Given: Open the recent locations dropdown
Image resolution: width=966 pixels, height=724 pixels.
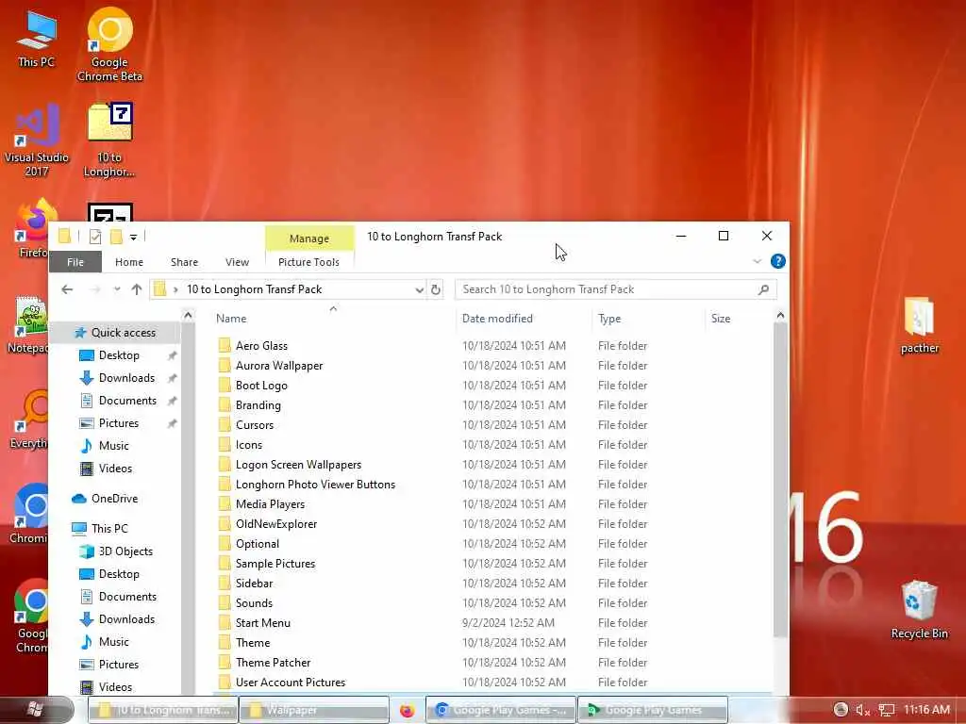Looking at the screenshot, I should point(117,289).
